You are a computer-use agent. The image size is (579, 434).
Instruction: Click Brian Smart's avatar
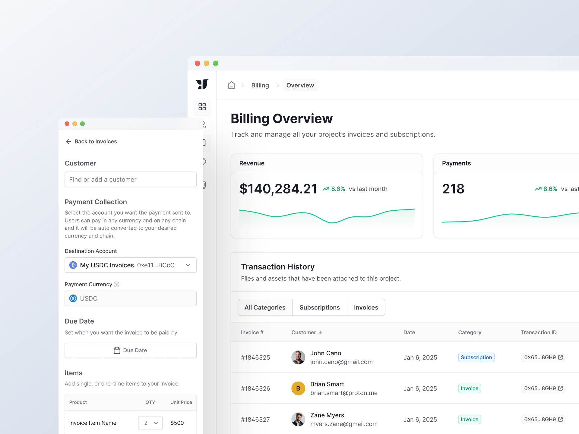[298, 388]
